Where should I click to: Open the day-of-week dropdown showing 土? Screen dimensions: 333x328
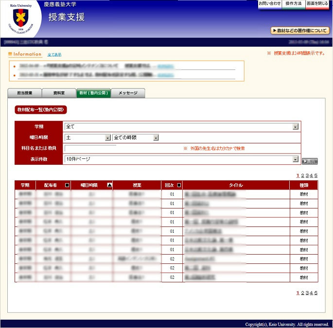click(108, 138)
